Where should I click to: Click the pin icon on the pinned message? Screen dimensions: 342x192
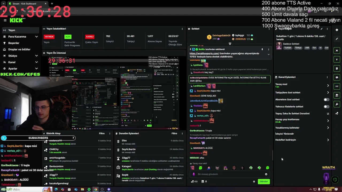pyautogui.click(x=262, y=49)
